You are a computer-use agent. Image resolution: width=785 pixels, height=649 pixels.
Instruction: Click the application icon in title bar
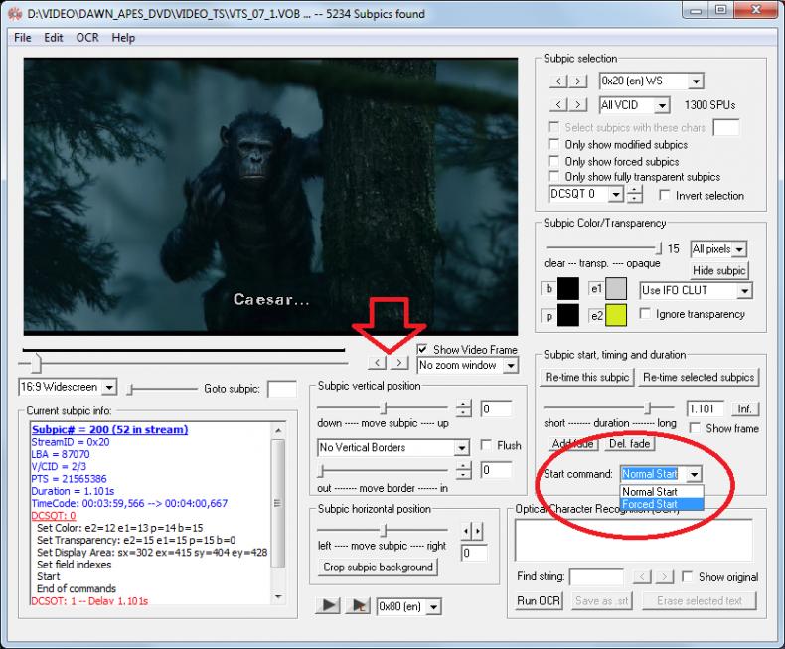tap(15, 14)
